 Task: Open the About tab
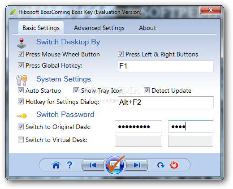pyautogui.click(x=147, y=28)
